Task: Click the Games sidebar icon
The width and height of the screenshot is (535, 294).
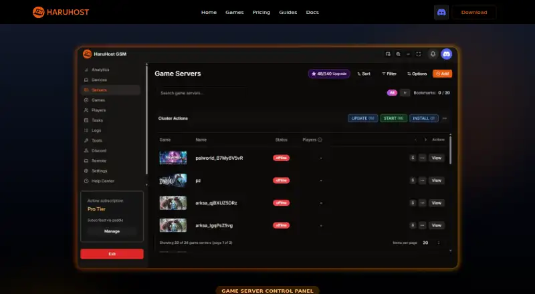Action: click(86, 100)
